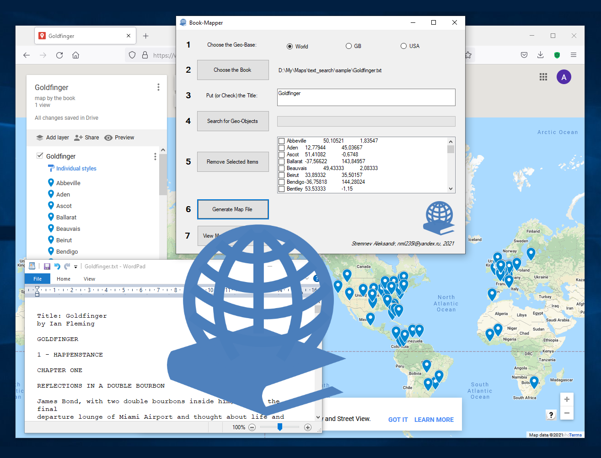
Task: Check Ballarat in Book-Mapper list
Action: tap(282, 161)
